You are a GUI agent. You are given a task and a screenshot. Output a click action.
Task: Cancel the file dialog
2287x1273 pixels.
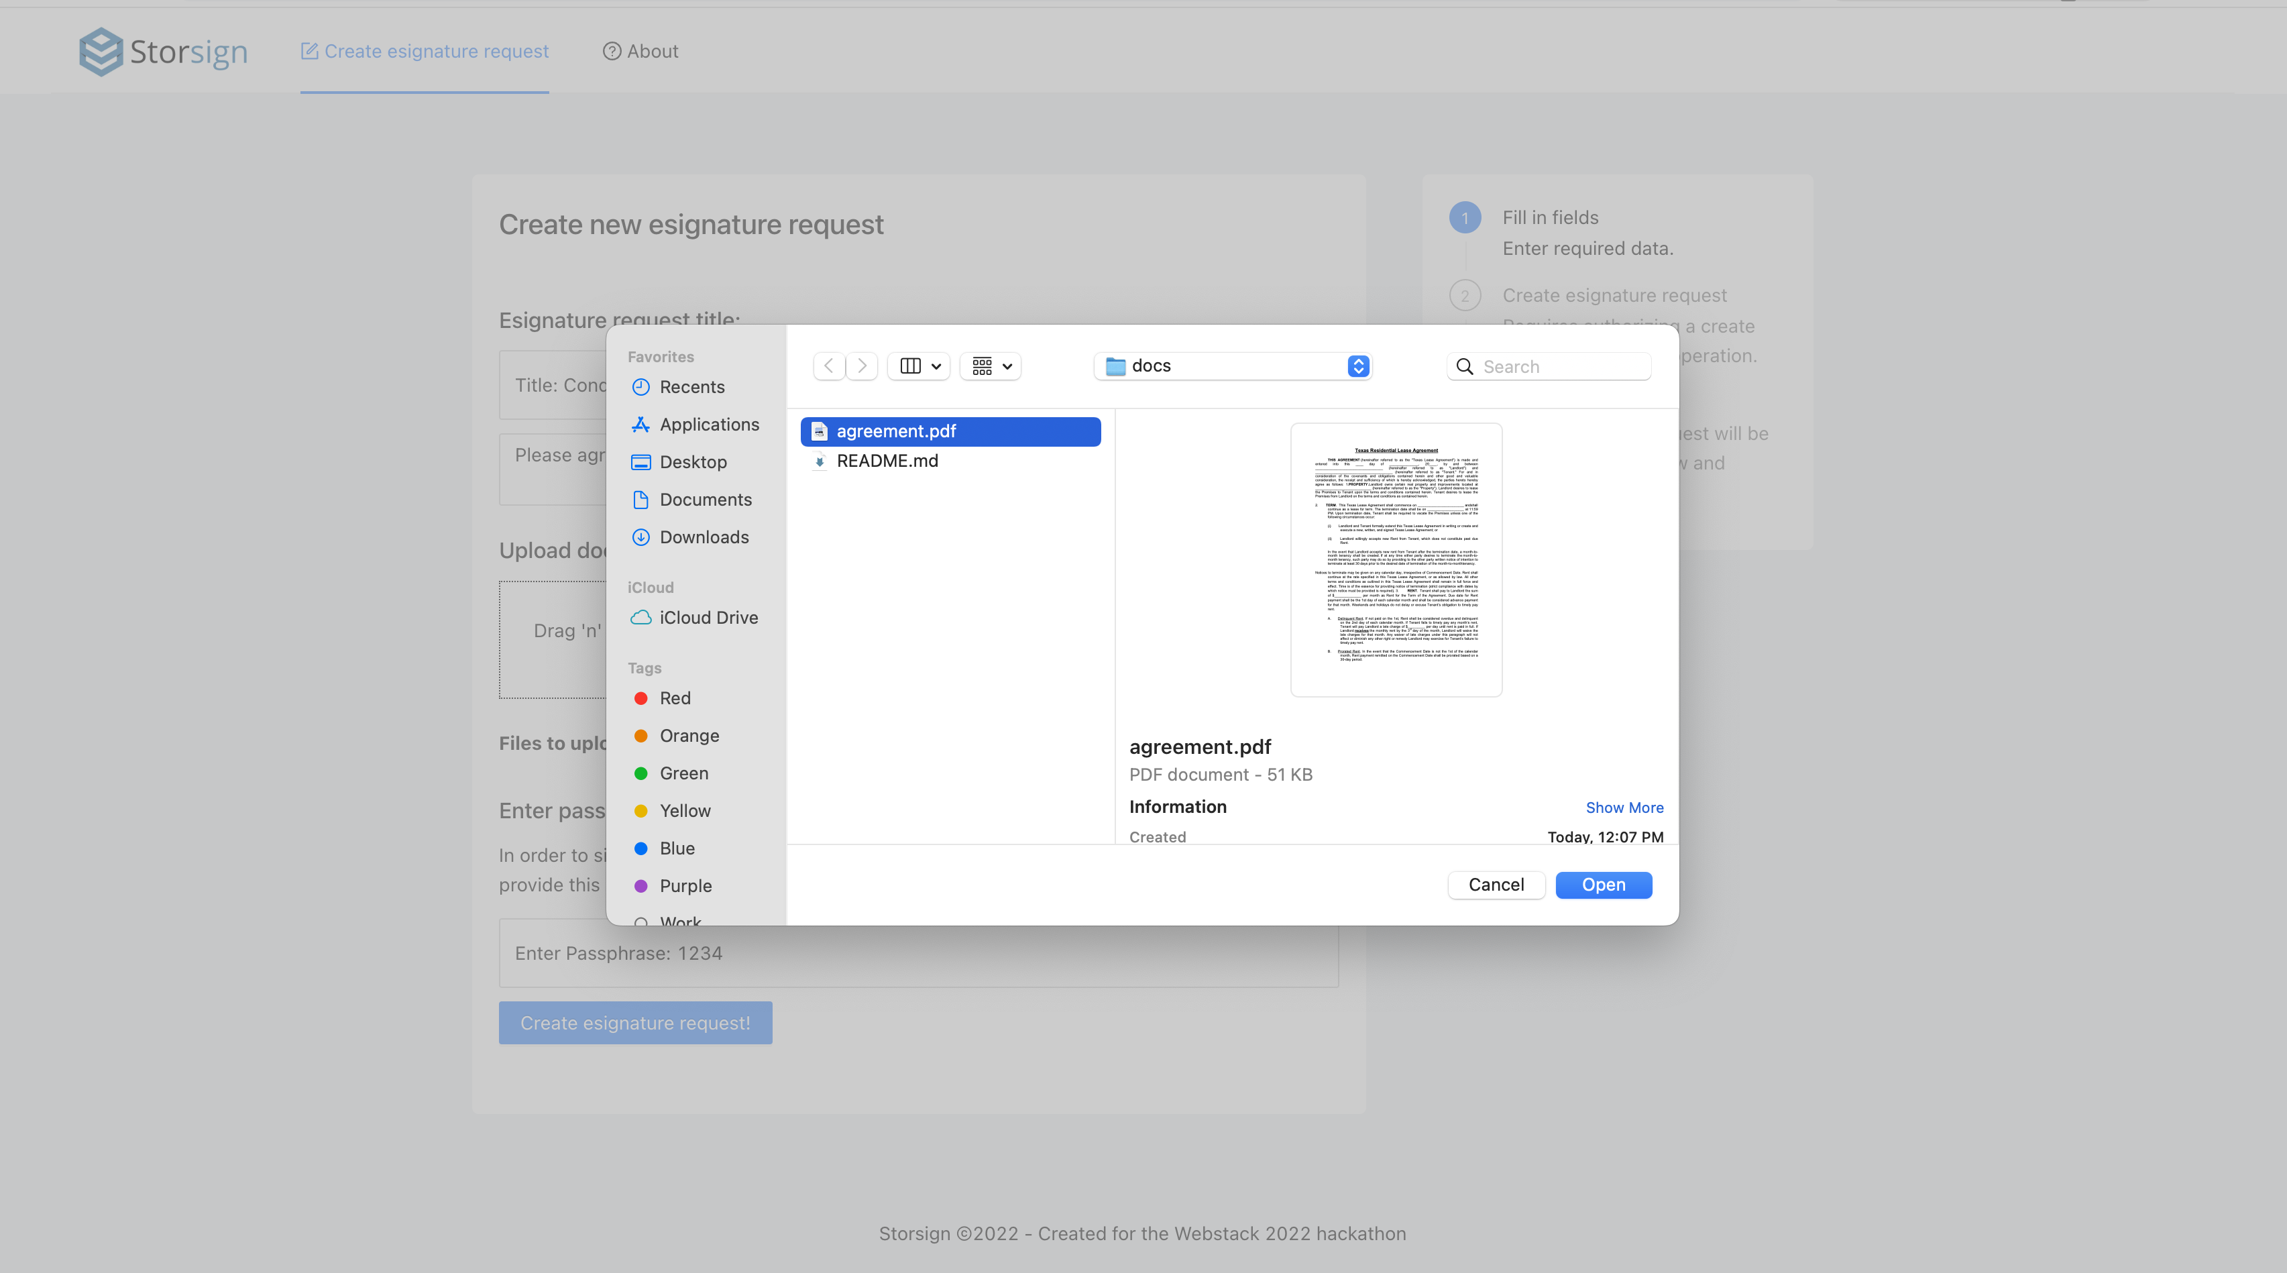1496,885
